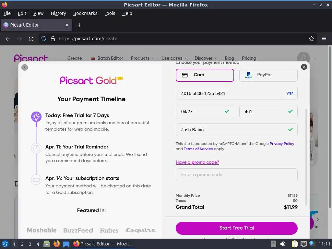Open the notification tray icon

(x=312, y=244)
